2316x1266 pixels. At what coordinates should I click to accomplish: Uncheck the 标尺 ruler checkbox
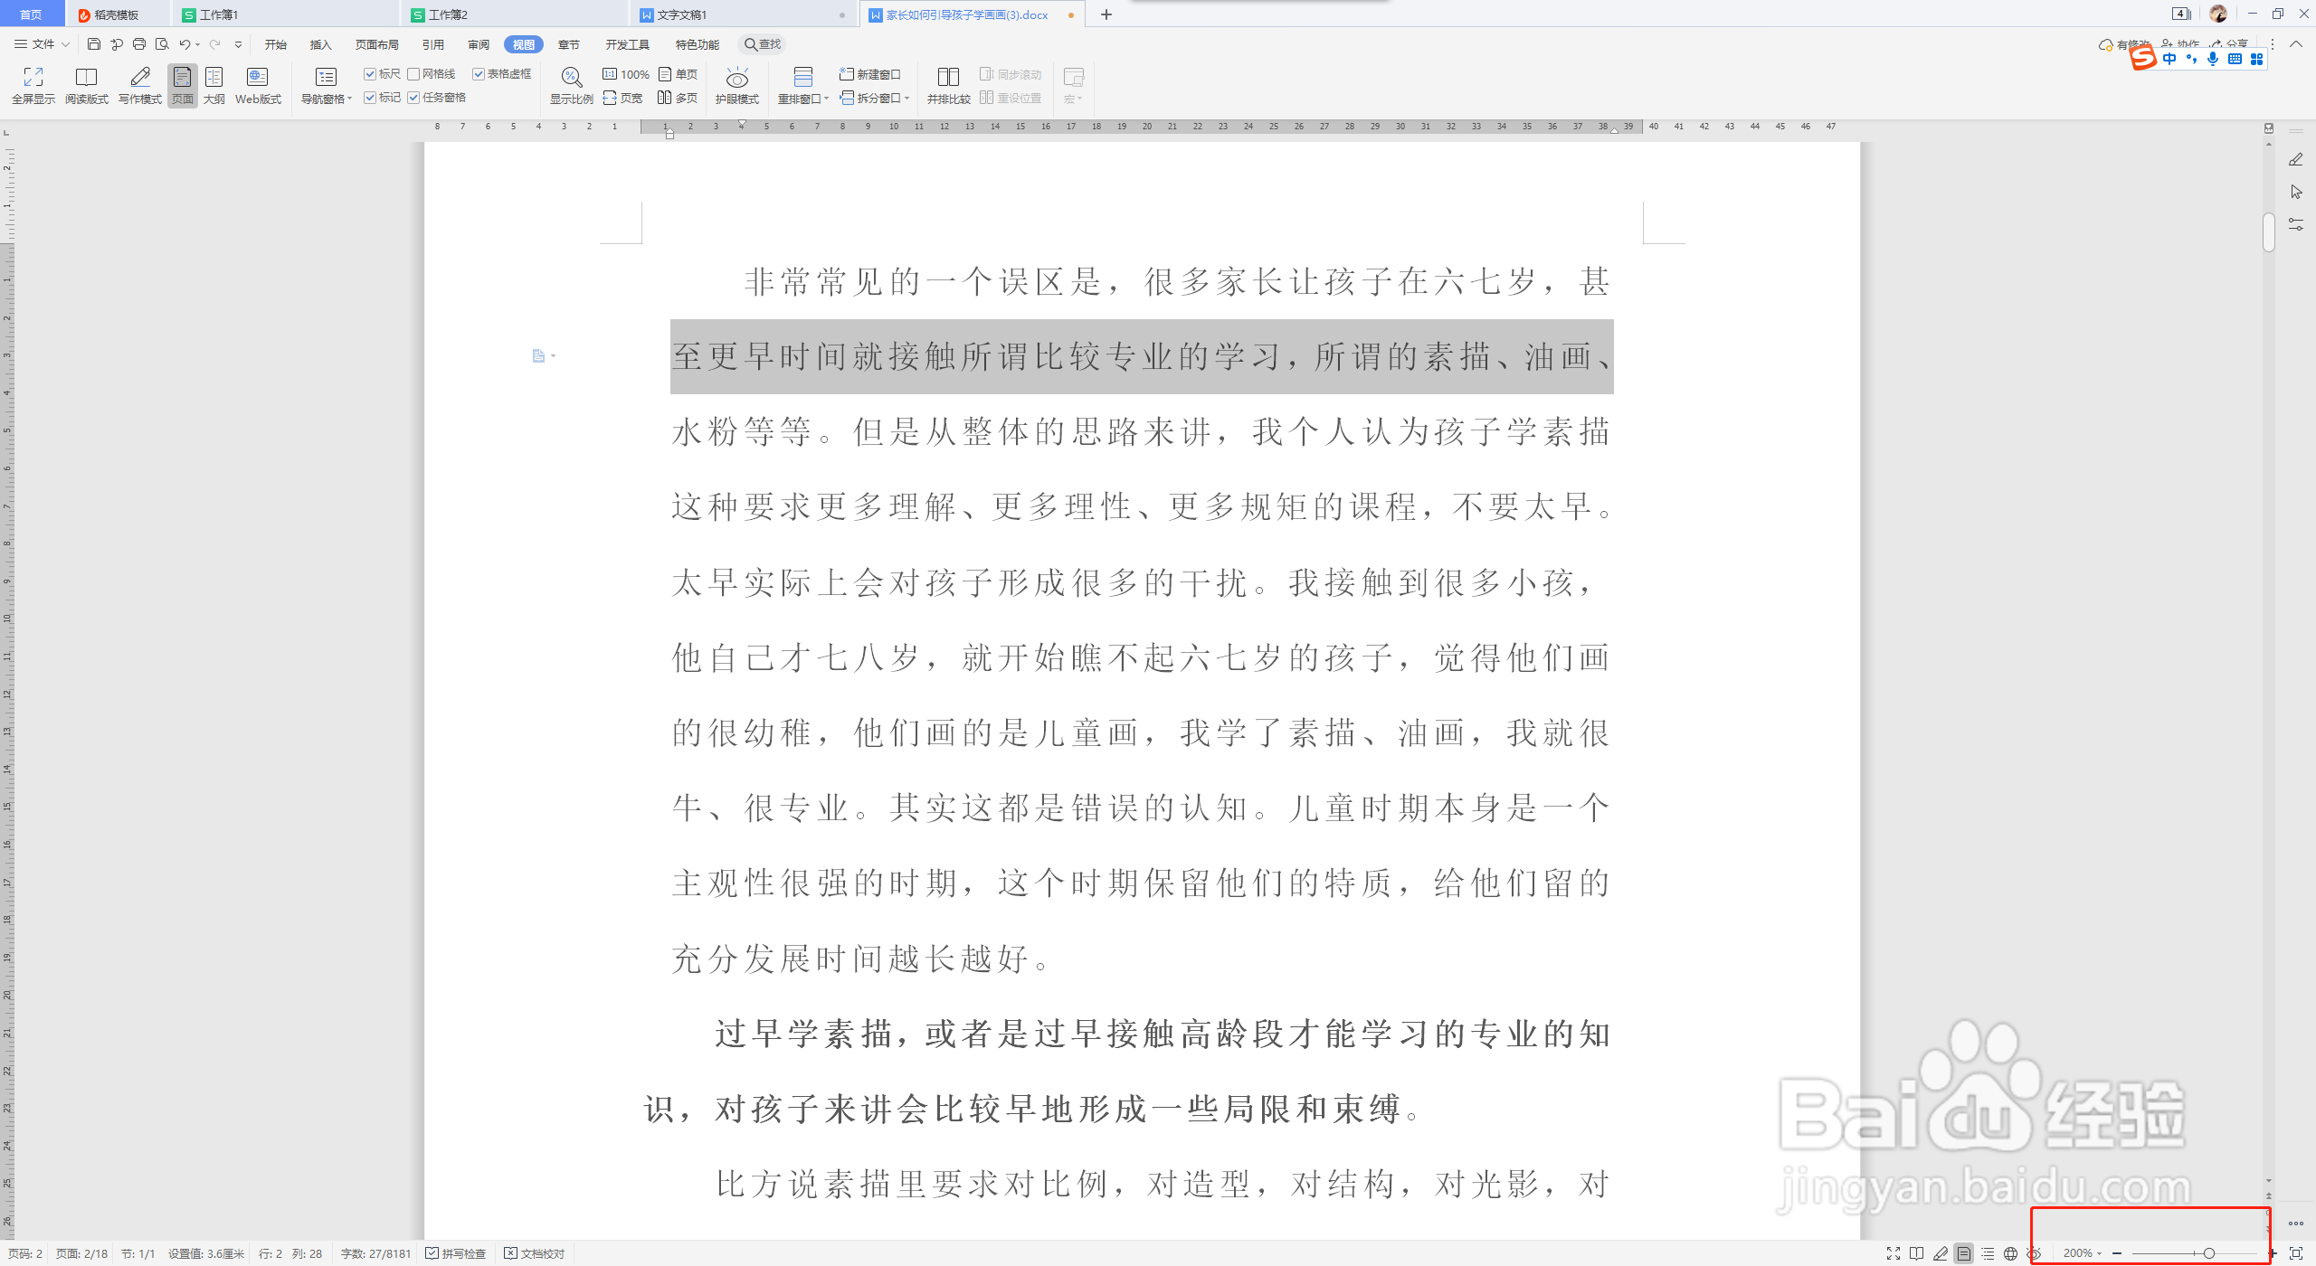click(x=370, y=74)
